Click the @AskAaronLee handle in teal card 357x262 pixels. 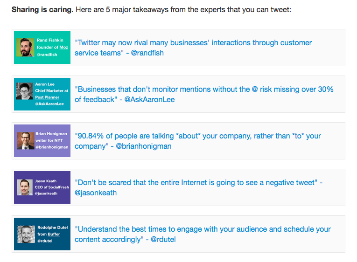pyautogui.click(x=49, y=103)
